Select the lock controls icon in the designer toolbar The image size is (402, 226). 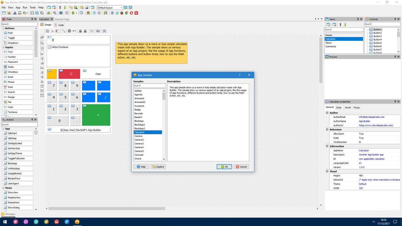point(80,31)
